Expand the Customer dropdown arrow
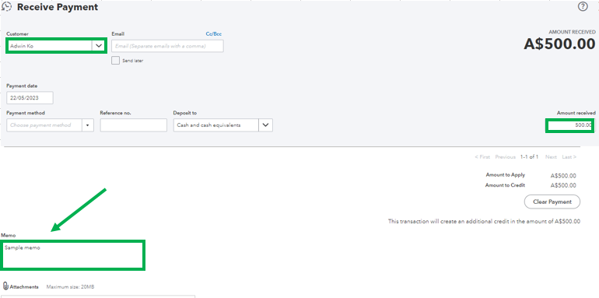 [99, 46]
